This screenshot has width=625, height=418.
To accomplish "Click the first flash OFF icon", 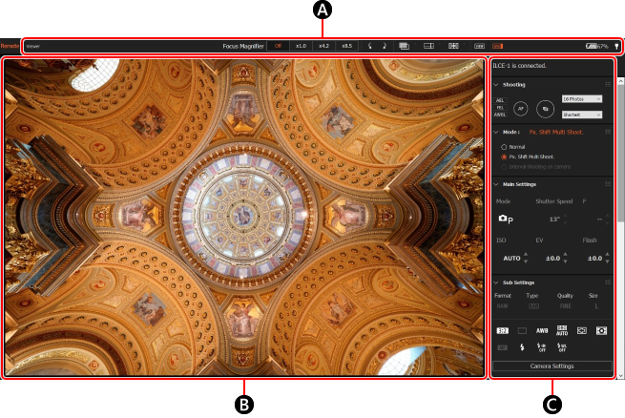I will coord(542,347).
